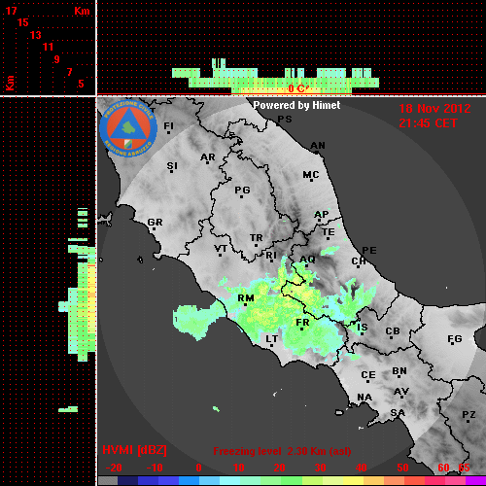Click the '15' altitude label

[x=23, y=22]
